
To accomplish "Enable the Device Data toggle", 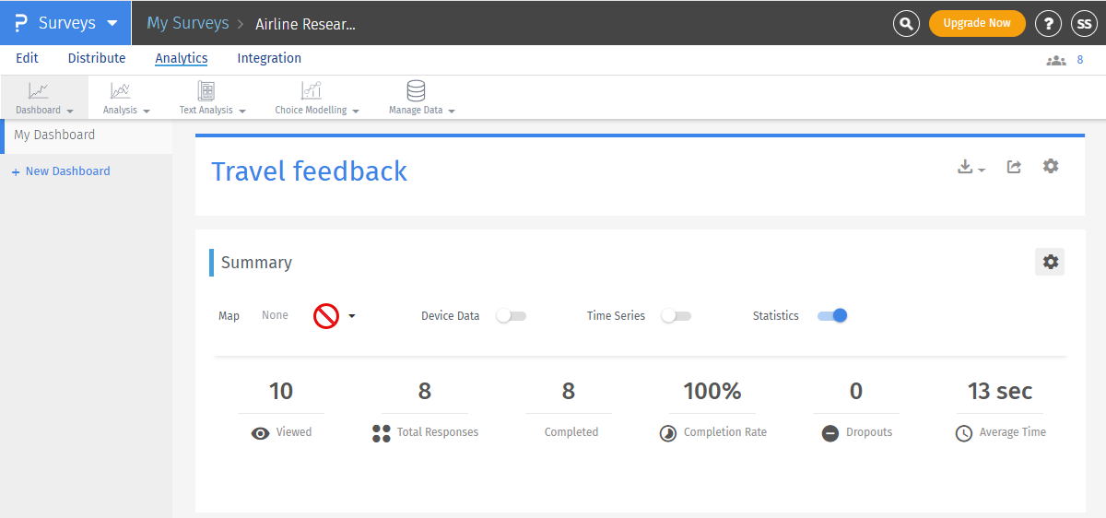I will [511, 316].
